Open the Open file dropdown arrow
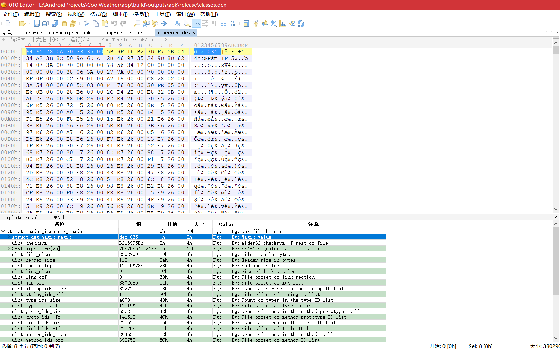 (x=30, y=24)
